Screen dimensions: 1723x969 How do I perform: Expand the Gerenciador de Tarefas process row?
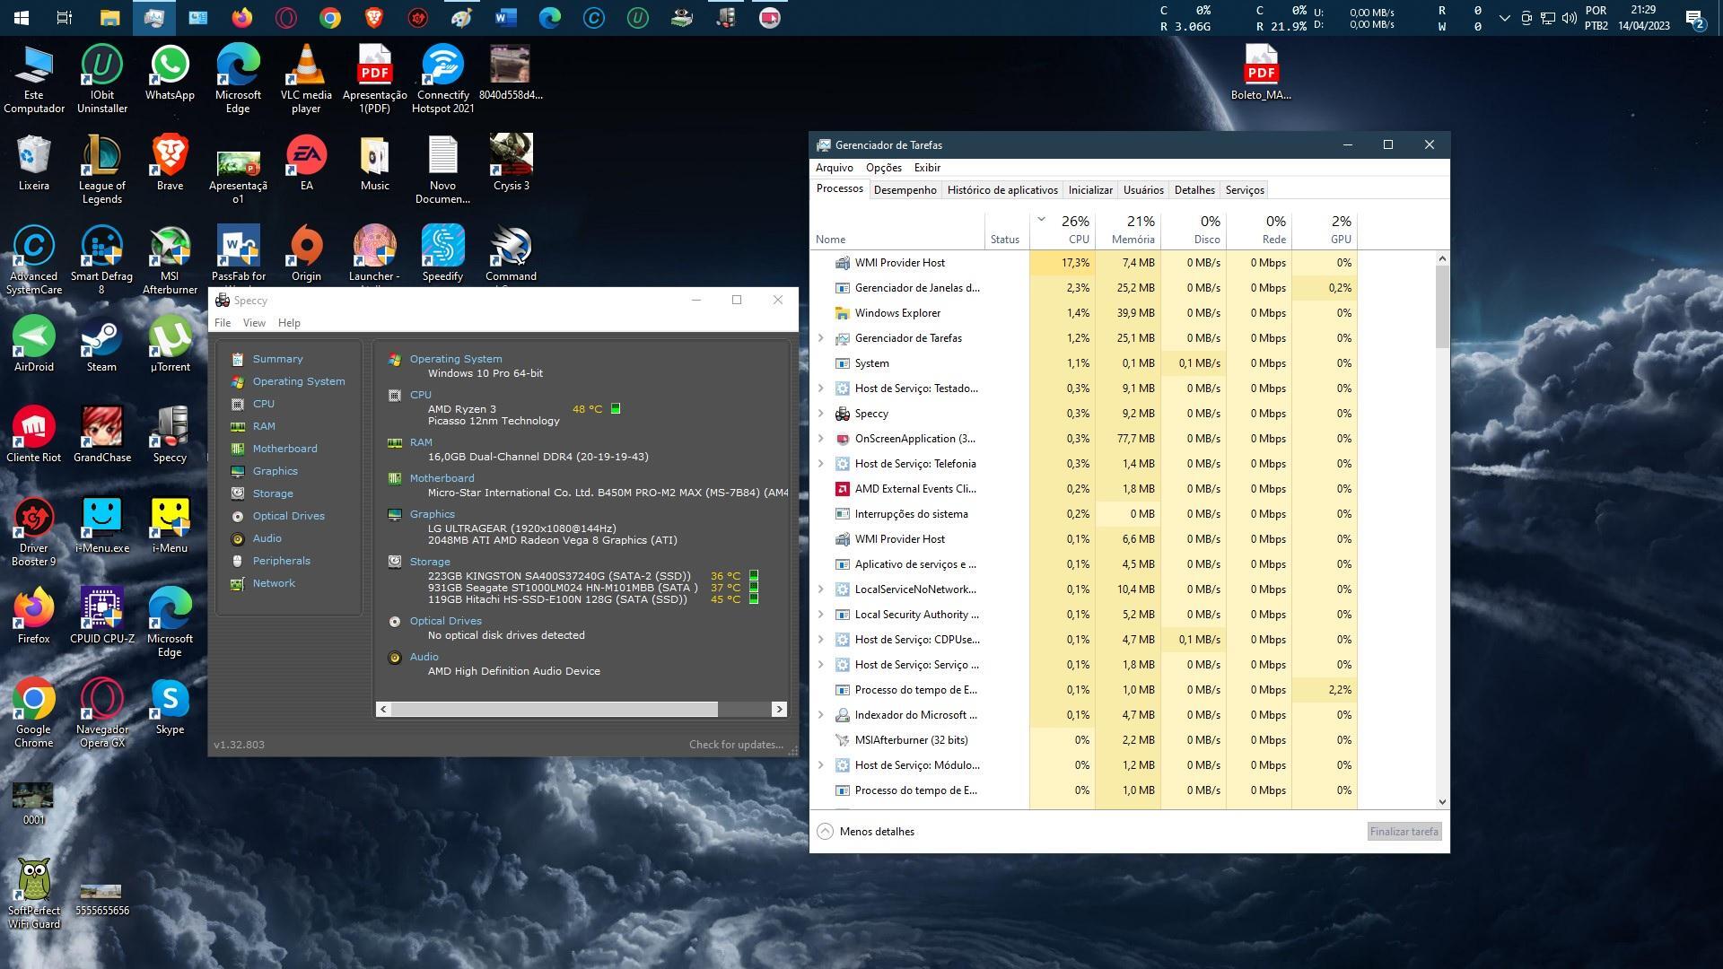pos(820,338)
